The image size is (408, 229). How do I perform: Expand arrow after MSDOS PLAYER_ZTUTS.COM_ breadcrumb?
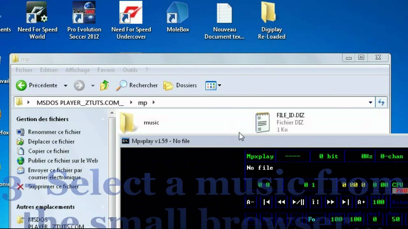(131, 102)
